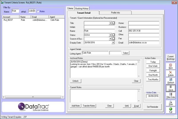Set action date to Today
The image size is (178, 119).
153,62
